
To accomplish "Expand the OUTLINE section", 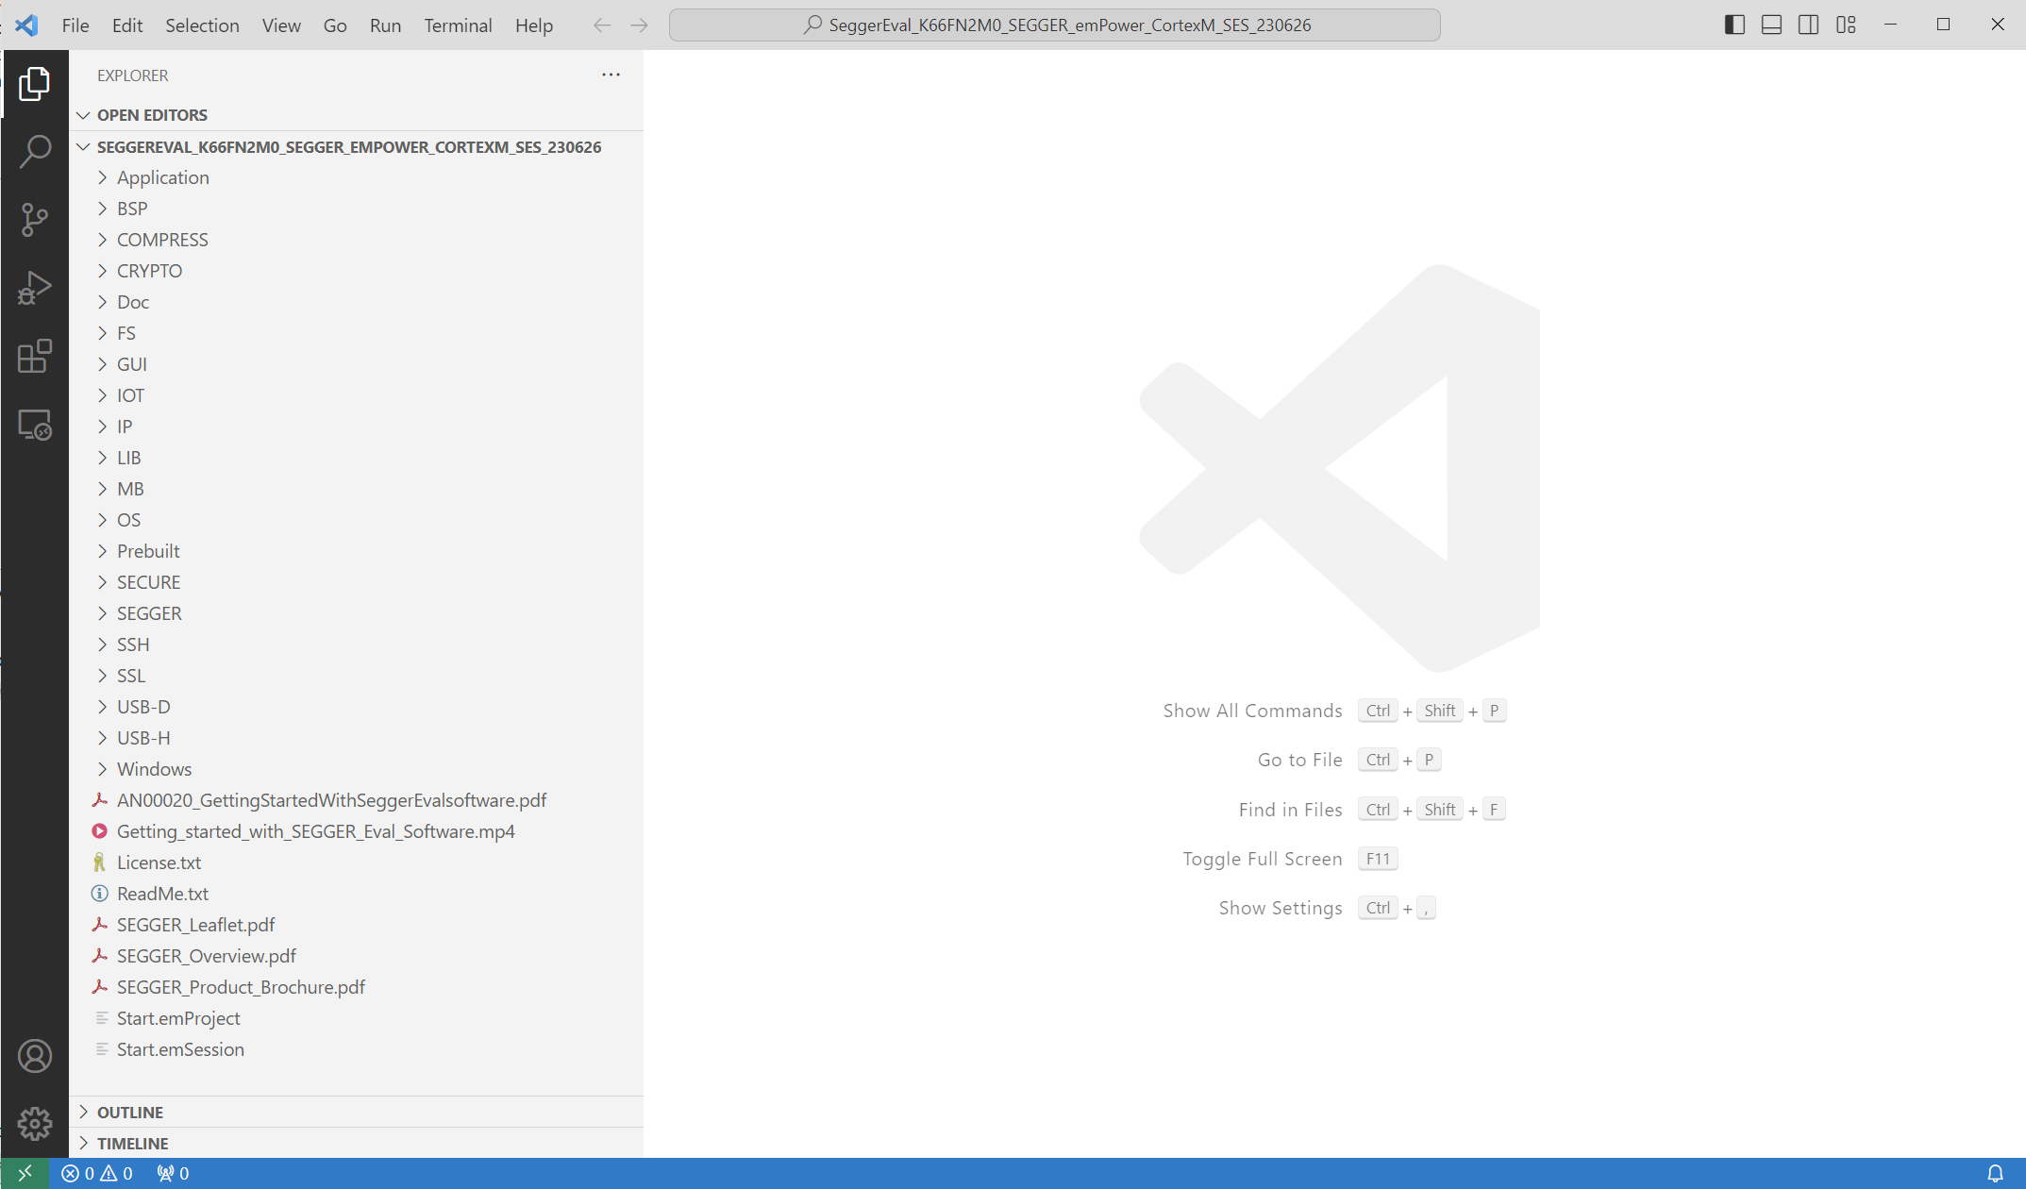I will (x=130, y=1112).
